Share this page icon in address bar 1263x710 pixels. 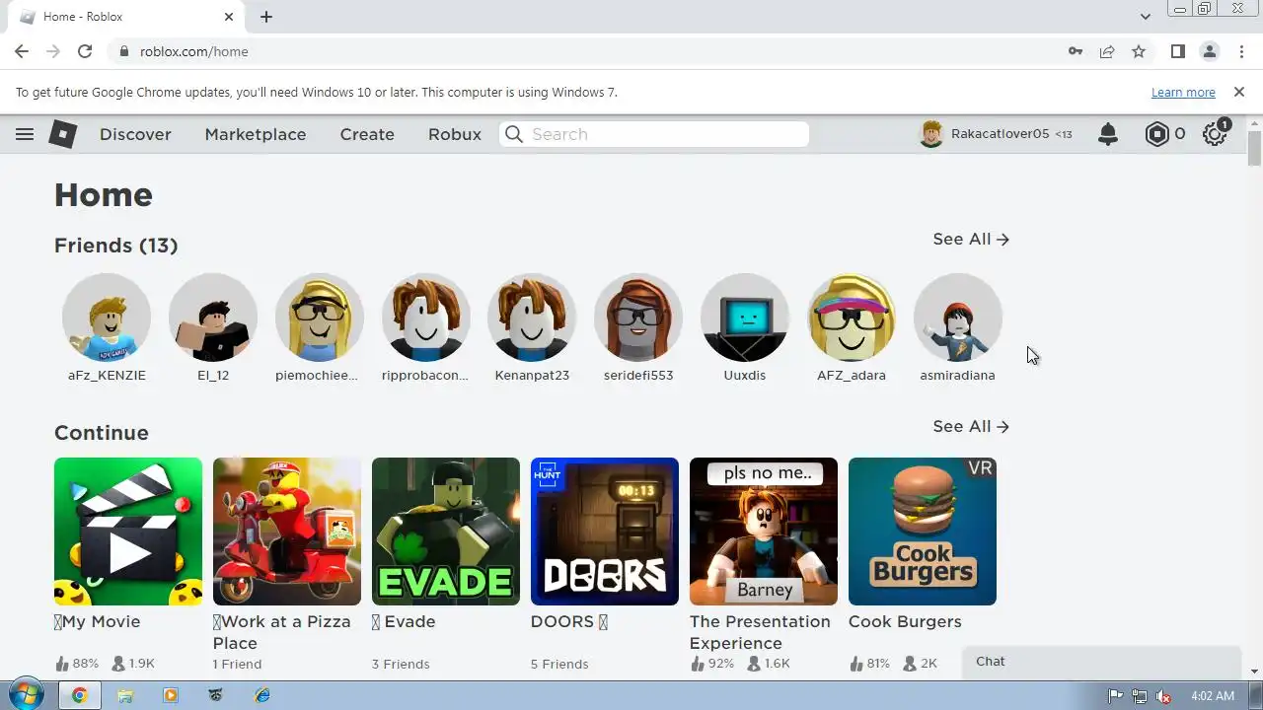click(1107, 51)
